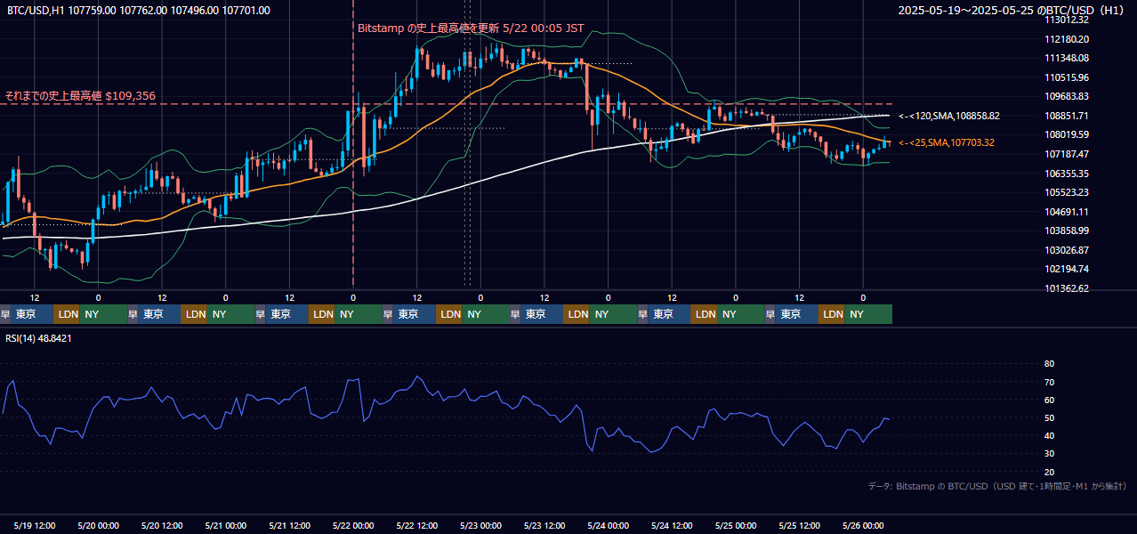Click the 2025-05-19～2025-05-25 date range header
The width and height of the screenshot is (1137, 534).
tap(1011, 11)
